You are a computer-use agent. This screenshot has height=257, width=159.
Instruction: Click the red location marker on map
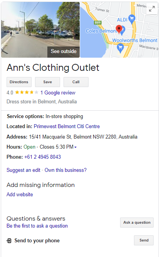[119, 29]
